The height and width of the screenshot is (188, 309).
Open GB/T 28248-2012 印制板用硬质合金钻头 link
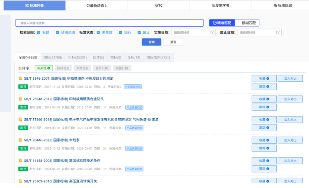point(64,99)
